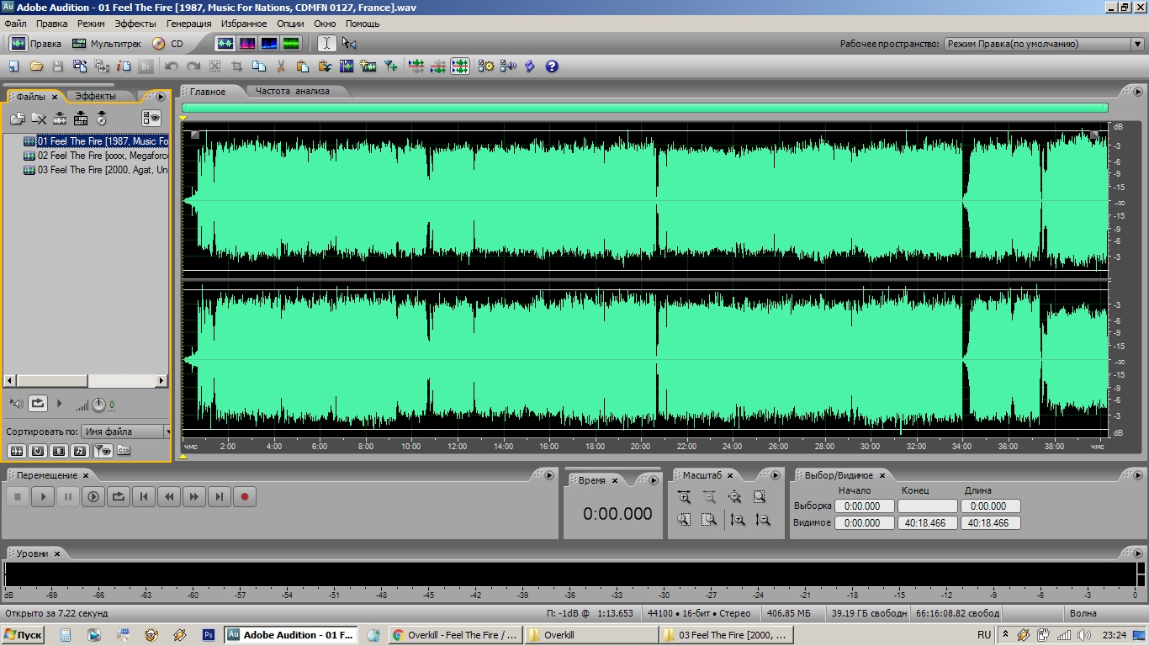Open Выбор/Видимое panel flyout menu arrow
1149x646 pixels.
click(1138, 475)
